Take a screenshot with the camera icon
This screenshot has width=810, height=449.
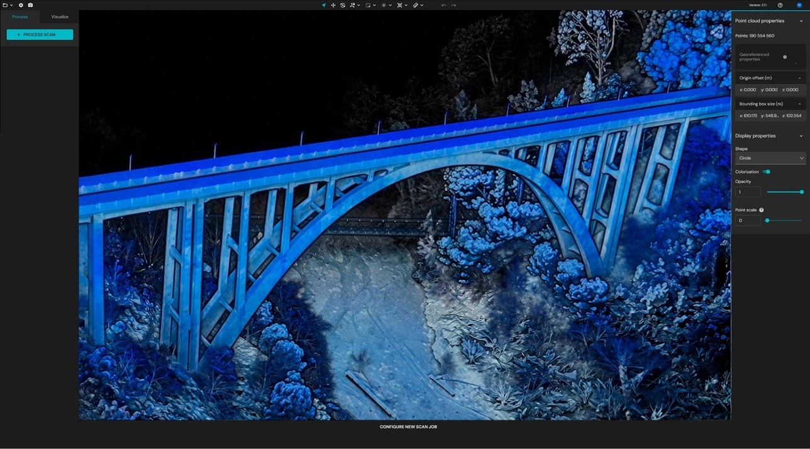click(x=30, y=5)
